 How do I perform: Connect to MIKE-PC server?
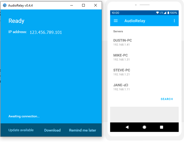tap(144, 57)
